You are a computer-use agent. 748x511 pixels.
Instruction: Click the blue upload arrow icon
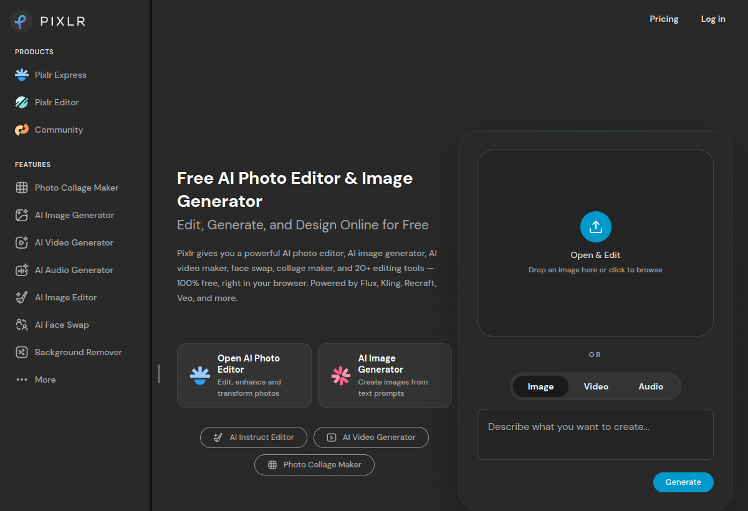pyautogui.click(x=596, y=227)
